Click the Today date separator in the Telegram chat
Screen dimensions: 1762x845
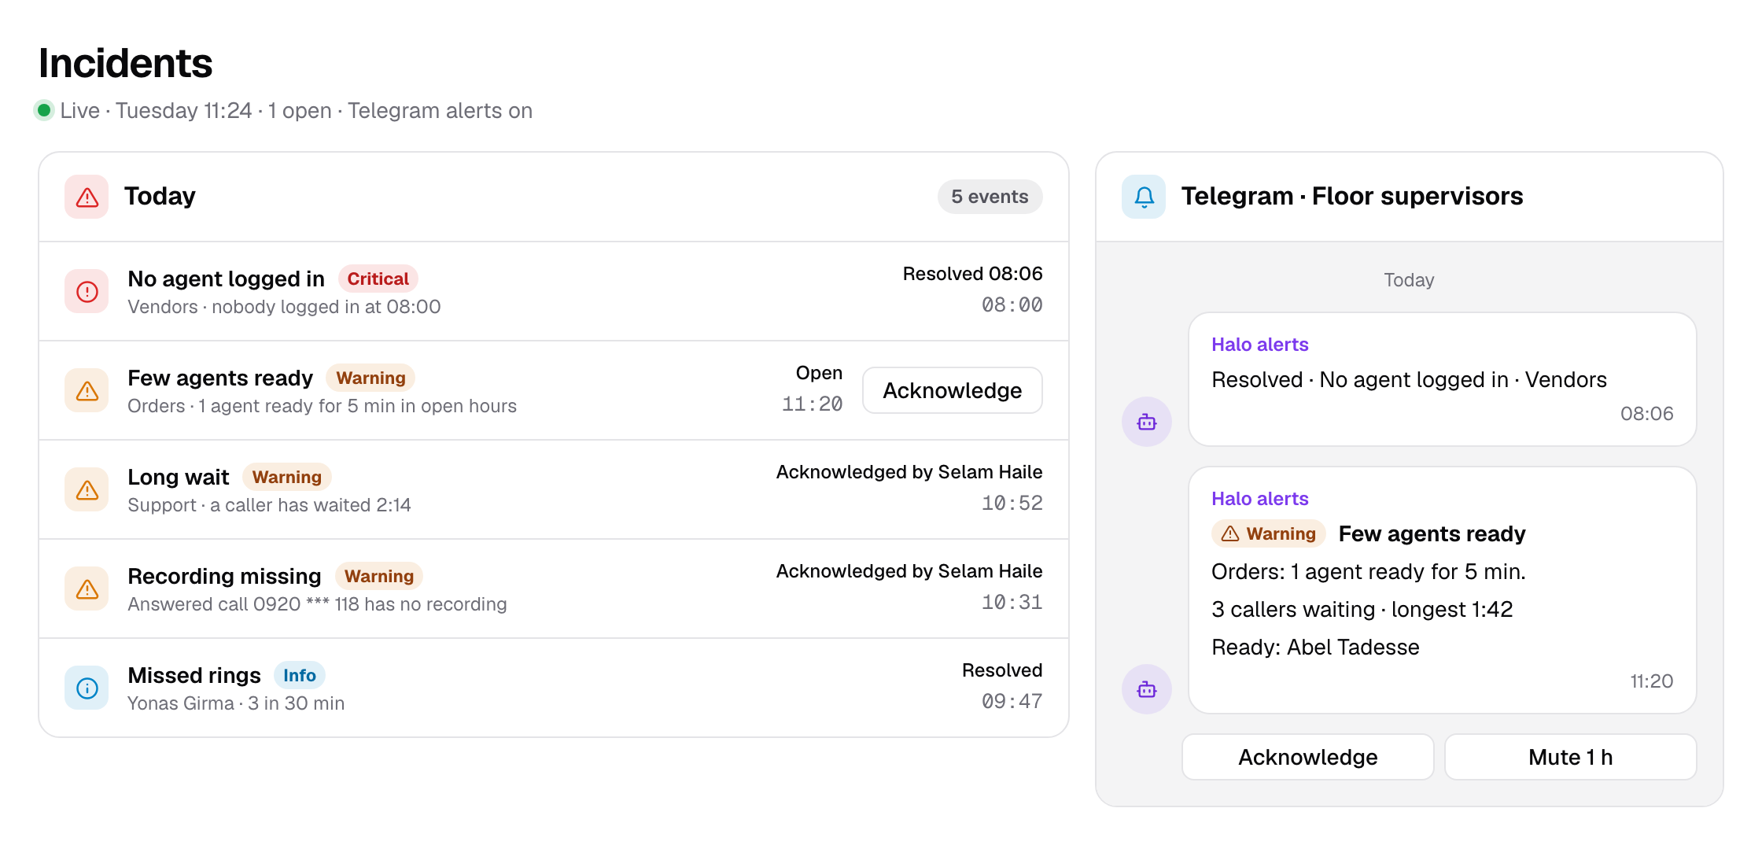(x=1409, y=280)
